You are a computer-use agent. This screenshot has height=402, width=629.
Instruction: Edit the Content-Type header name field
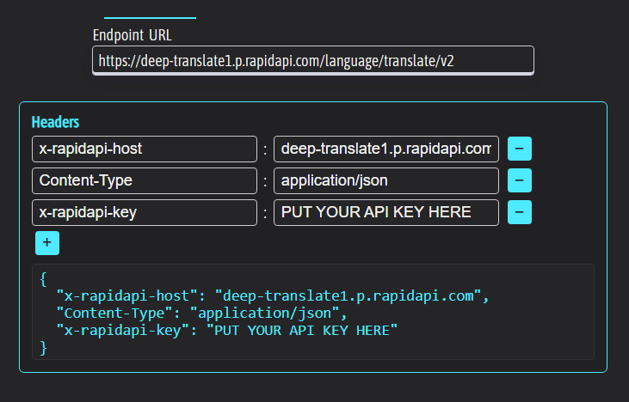point(145,180)
